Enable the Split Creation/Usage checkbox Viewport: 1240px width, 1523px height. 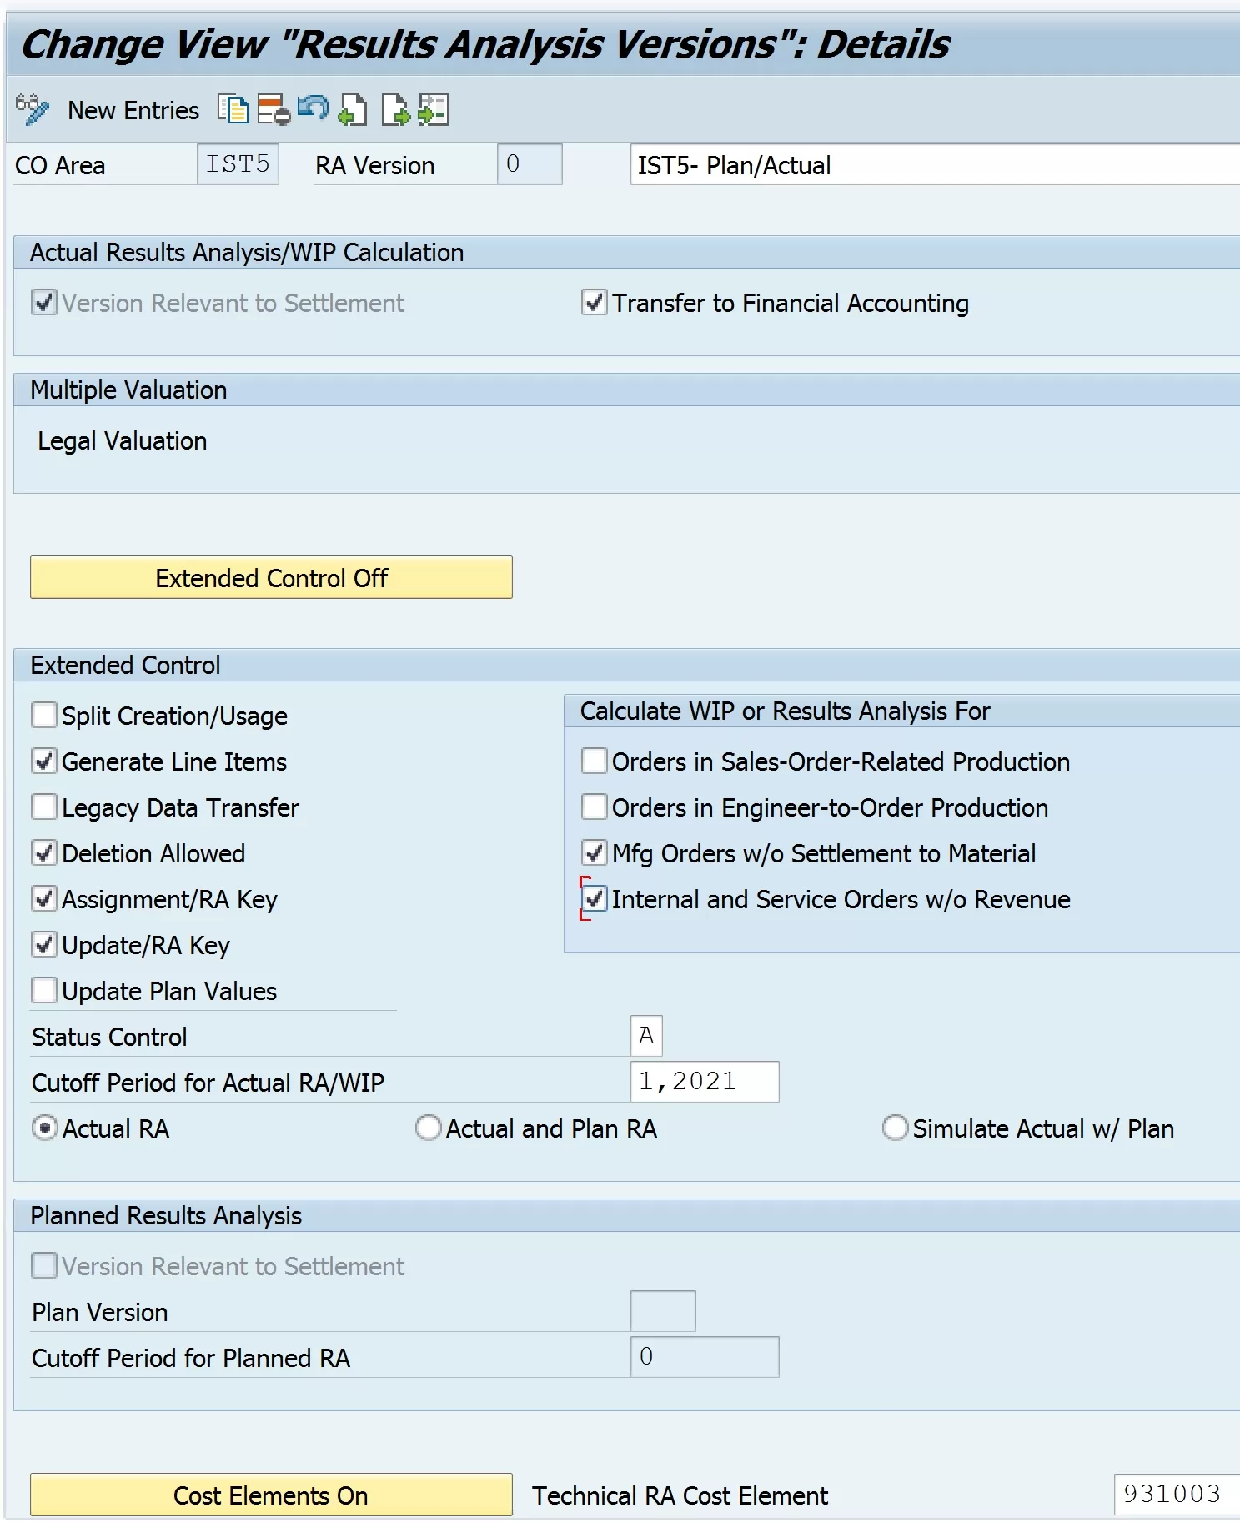(x=44, y=715)
